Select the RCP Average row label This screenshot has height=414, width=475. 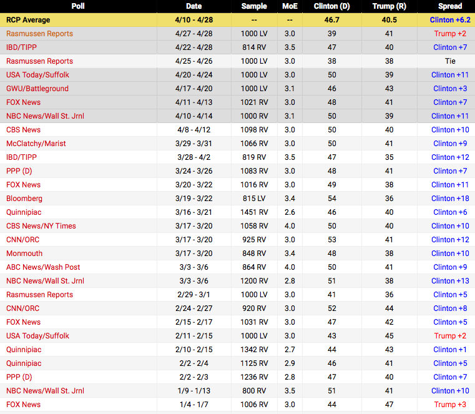(x=28, y=20)
